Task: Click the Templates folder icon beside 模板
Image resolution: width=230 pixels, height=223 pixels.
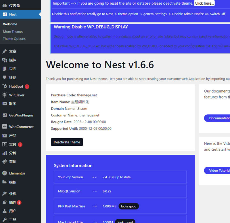Action: (5, 182)
